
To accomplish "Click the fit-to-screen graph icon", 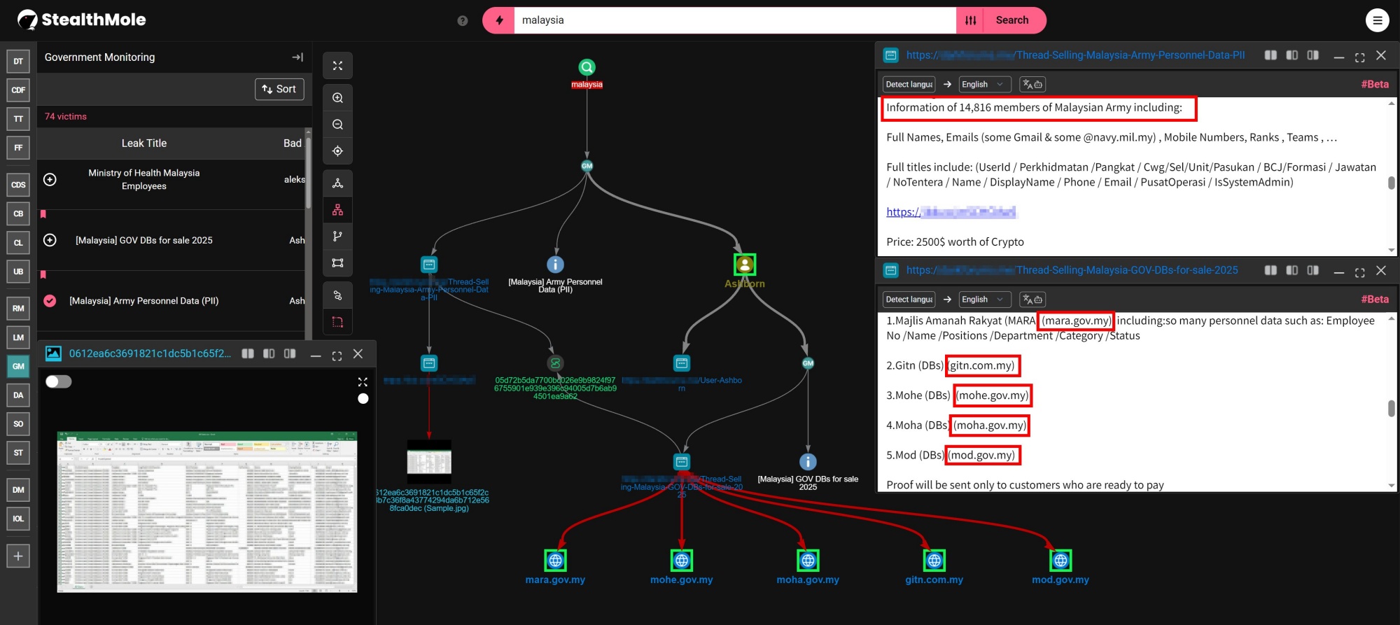I will (337, 66).
